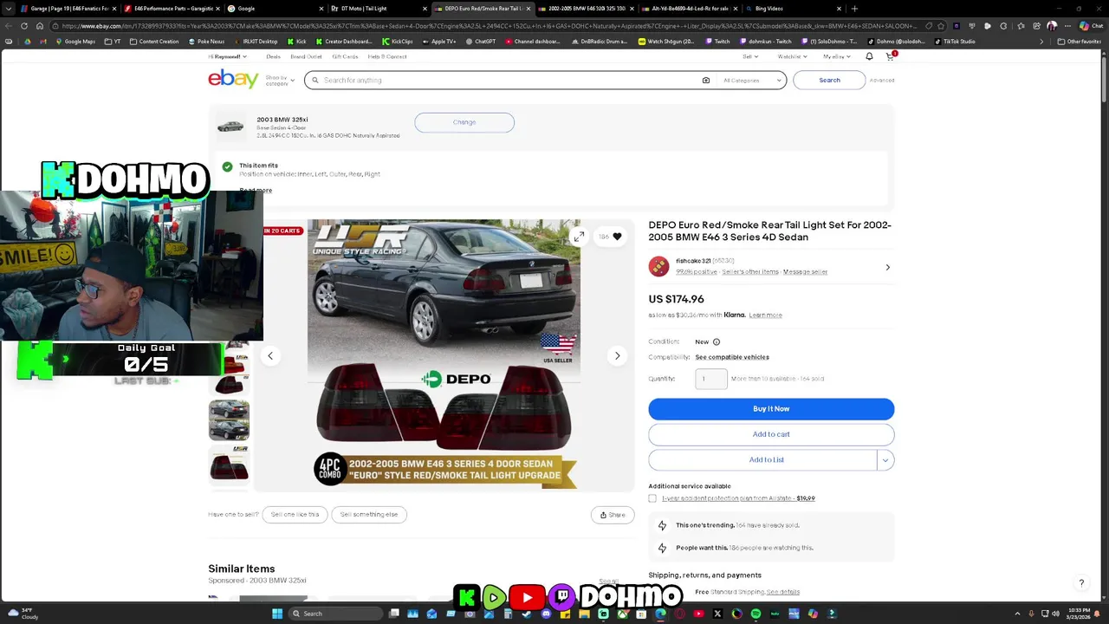Click the Windows Start button
Image resolution: width=1109 pixels, height=624 pixels.
point(277,614)
